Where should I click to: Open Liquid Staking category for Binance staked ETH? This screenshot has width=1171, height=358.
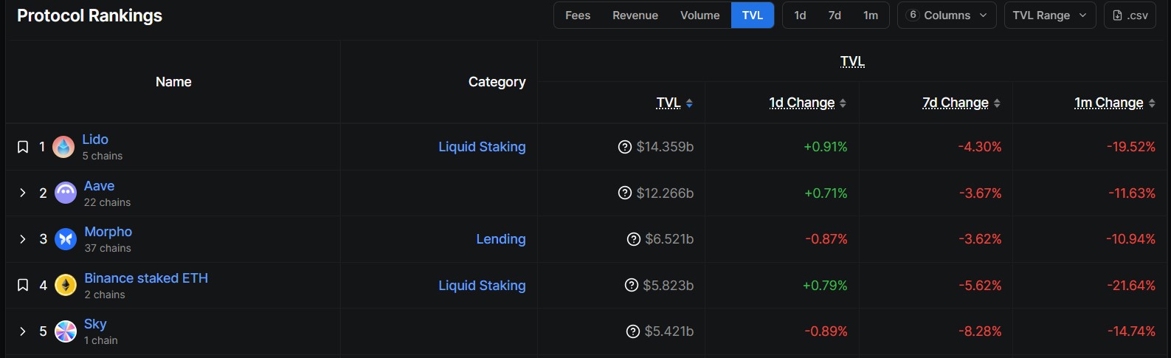[482, 286]
